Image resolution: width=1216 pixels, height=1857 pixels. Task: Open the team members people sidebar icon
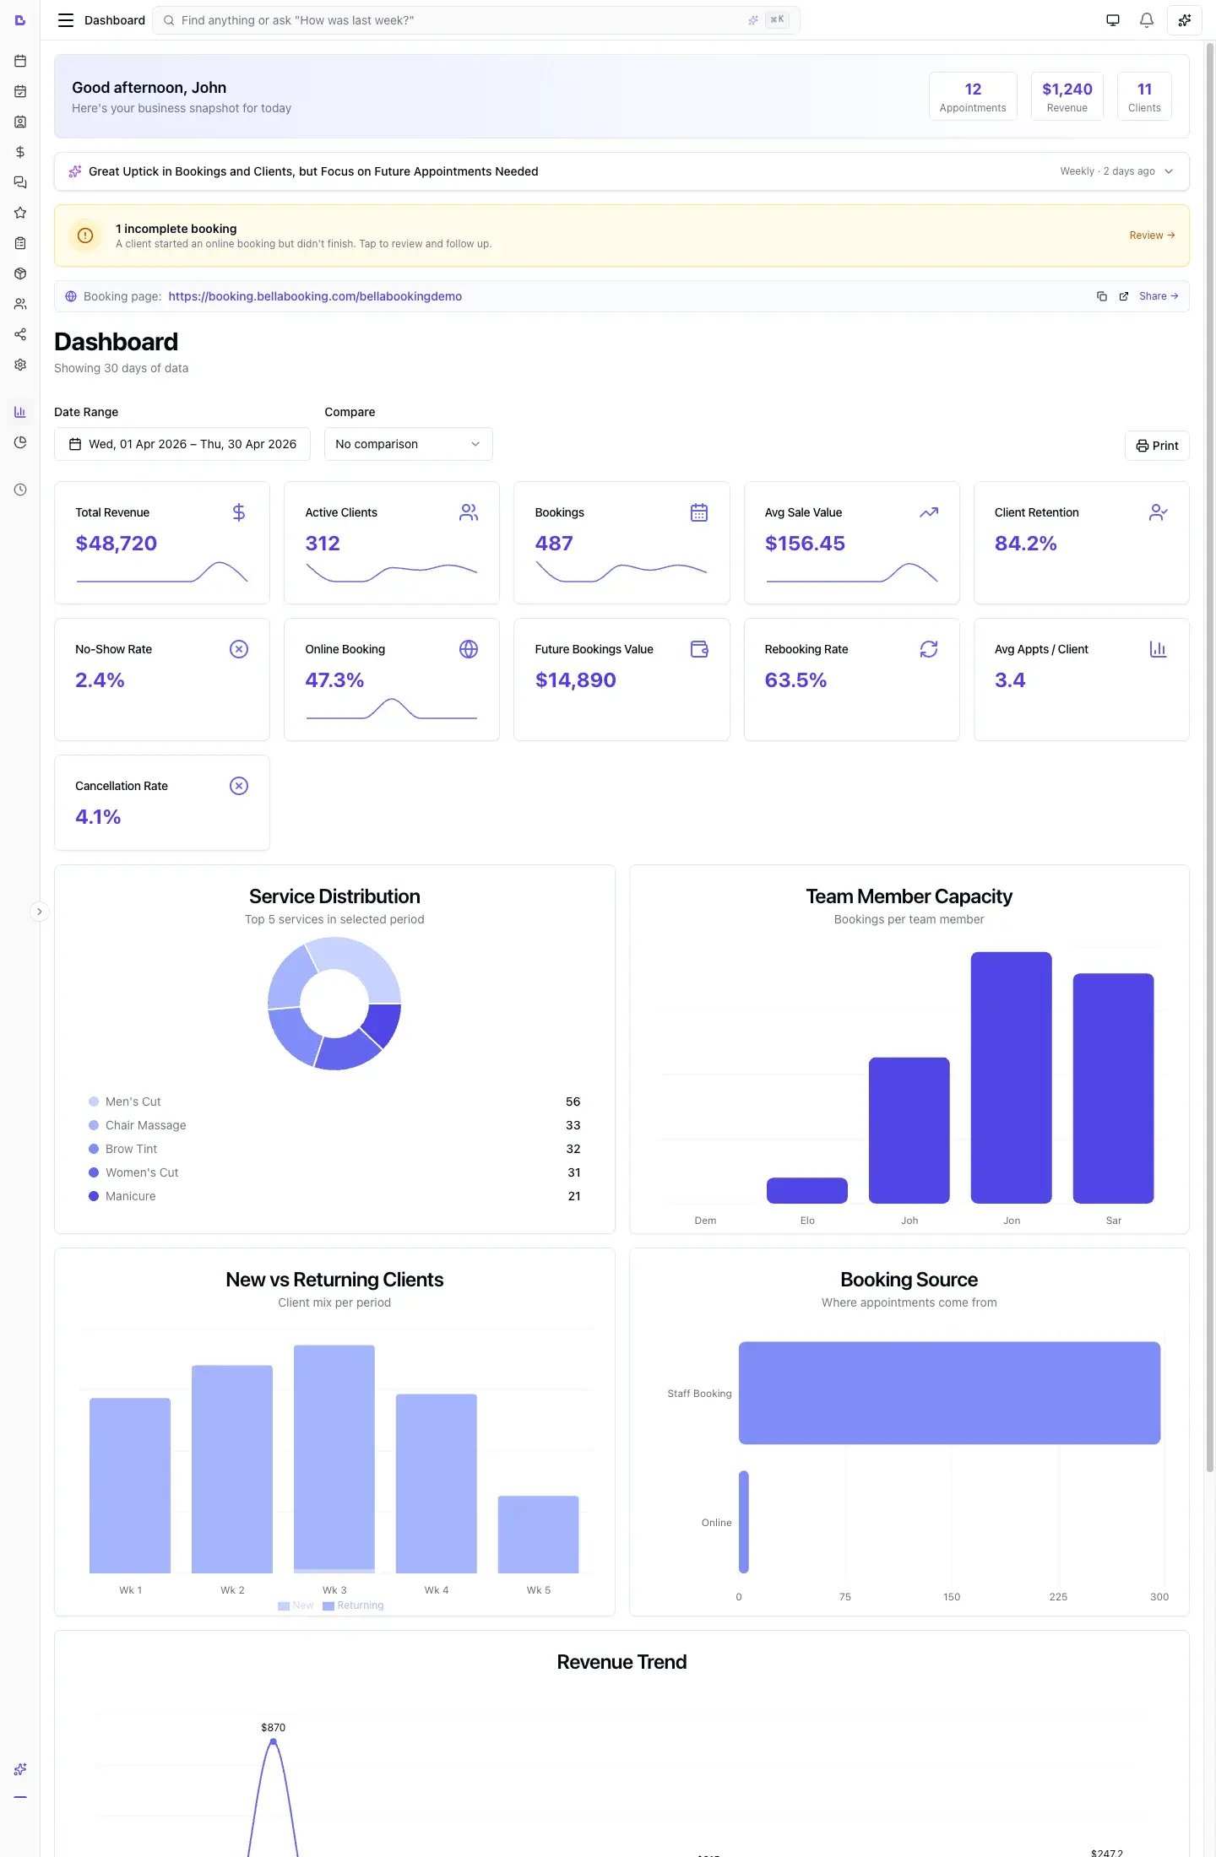pos(20,304)
